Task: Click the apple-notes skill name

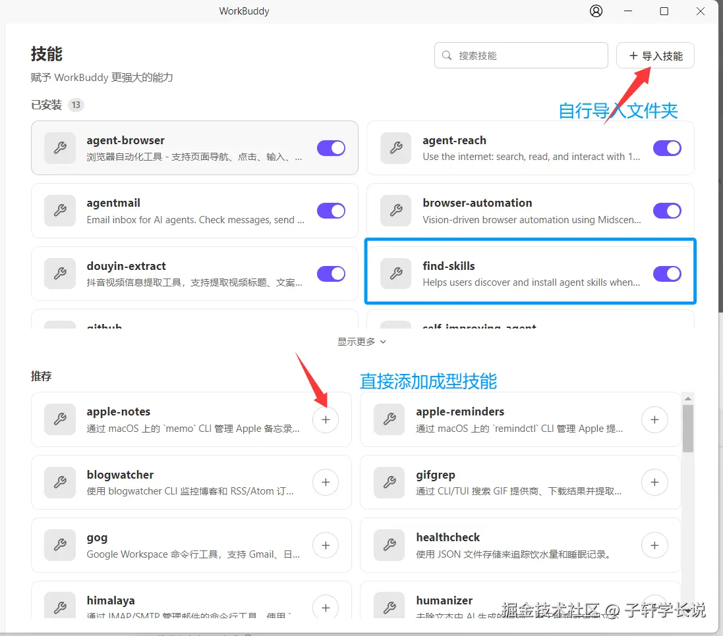Action: [x=119, y=411]
